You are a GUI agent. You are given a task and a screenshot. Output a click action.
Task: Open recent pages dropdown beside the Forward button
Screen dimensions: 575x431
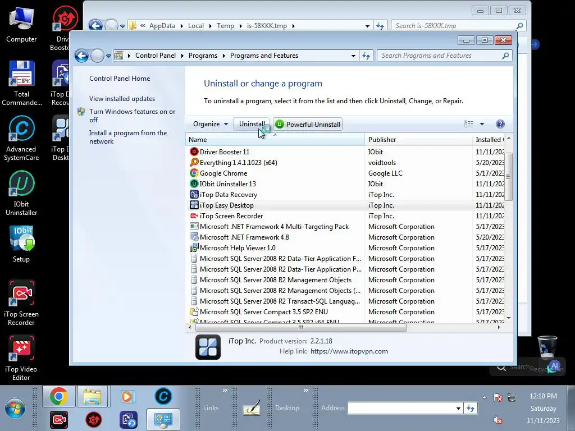tap(108, 56)
